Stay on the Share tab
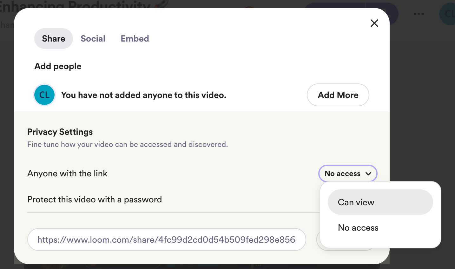The height and width of the screenshot is (269, 455). [x=53, y=38]
